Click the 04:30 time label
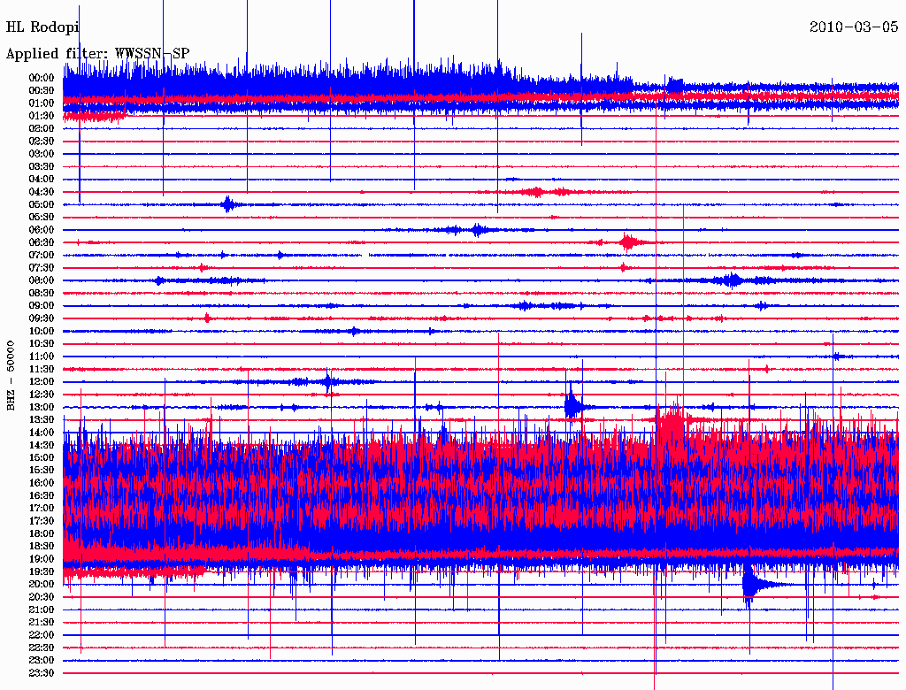906x690 pixels. [x=42, y=192]
